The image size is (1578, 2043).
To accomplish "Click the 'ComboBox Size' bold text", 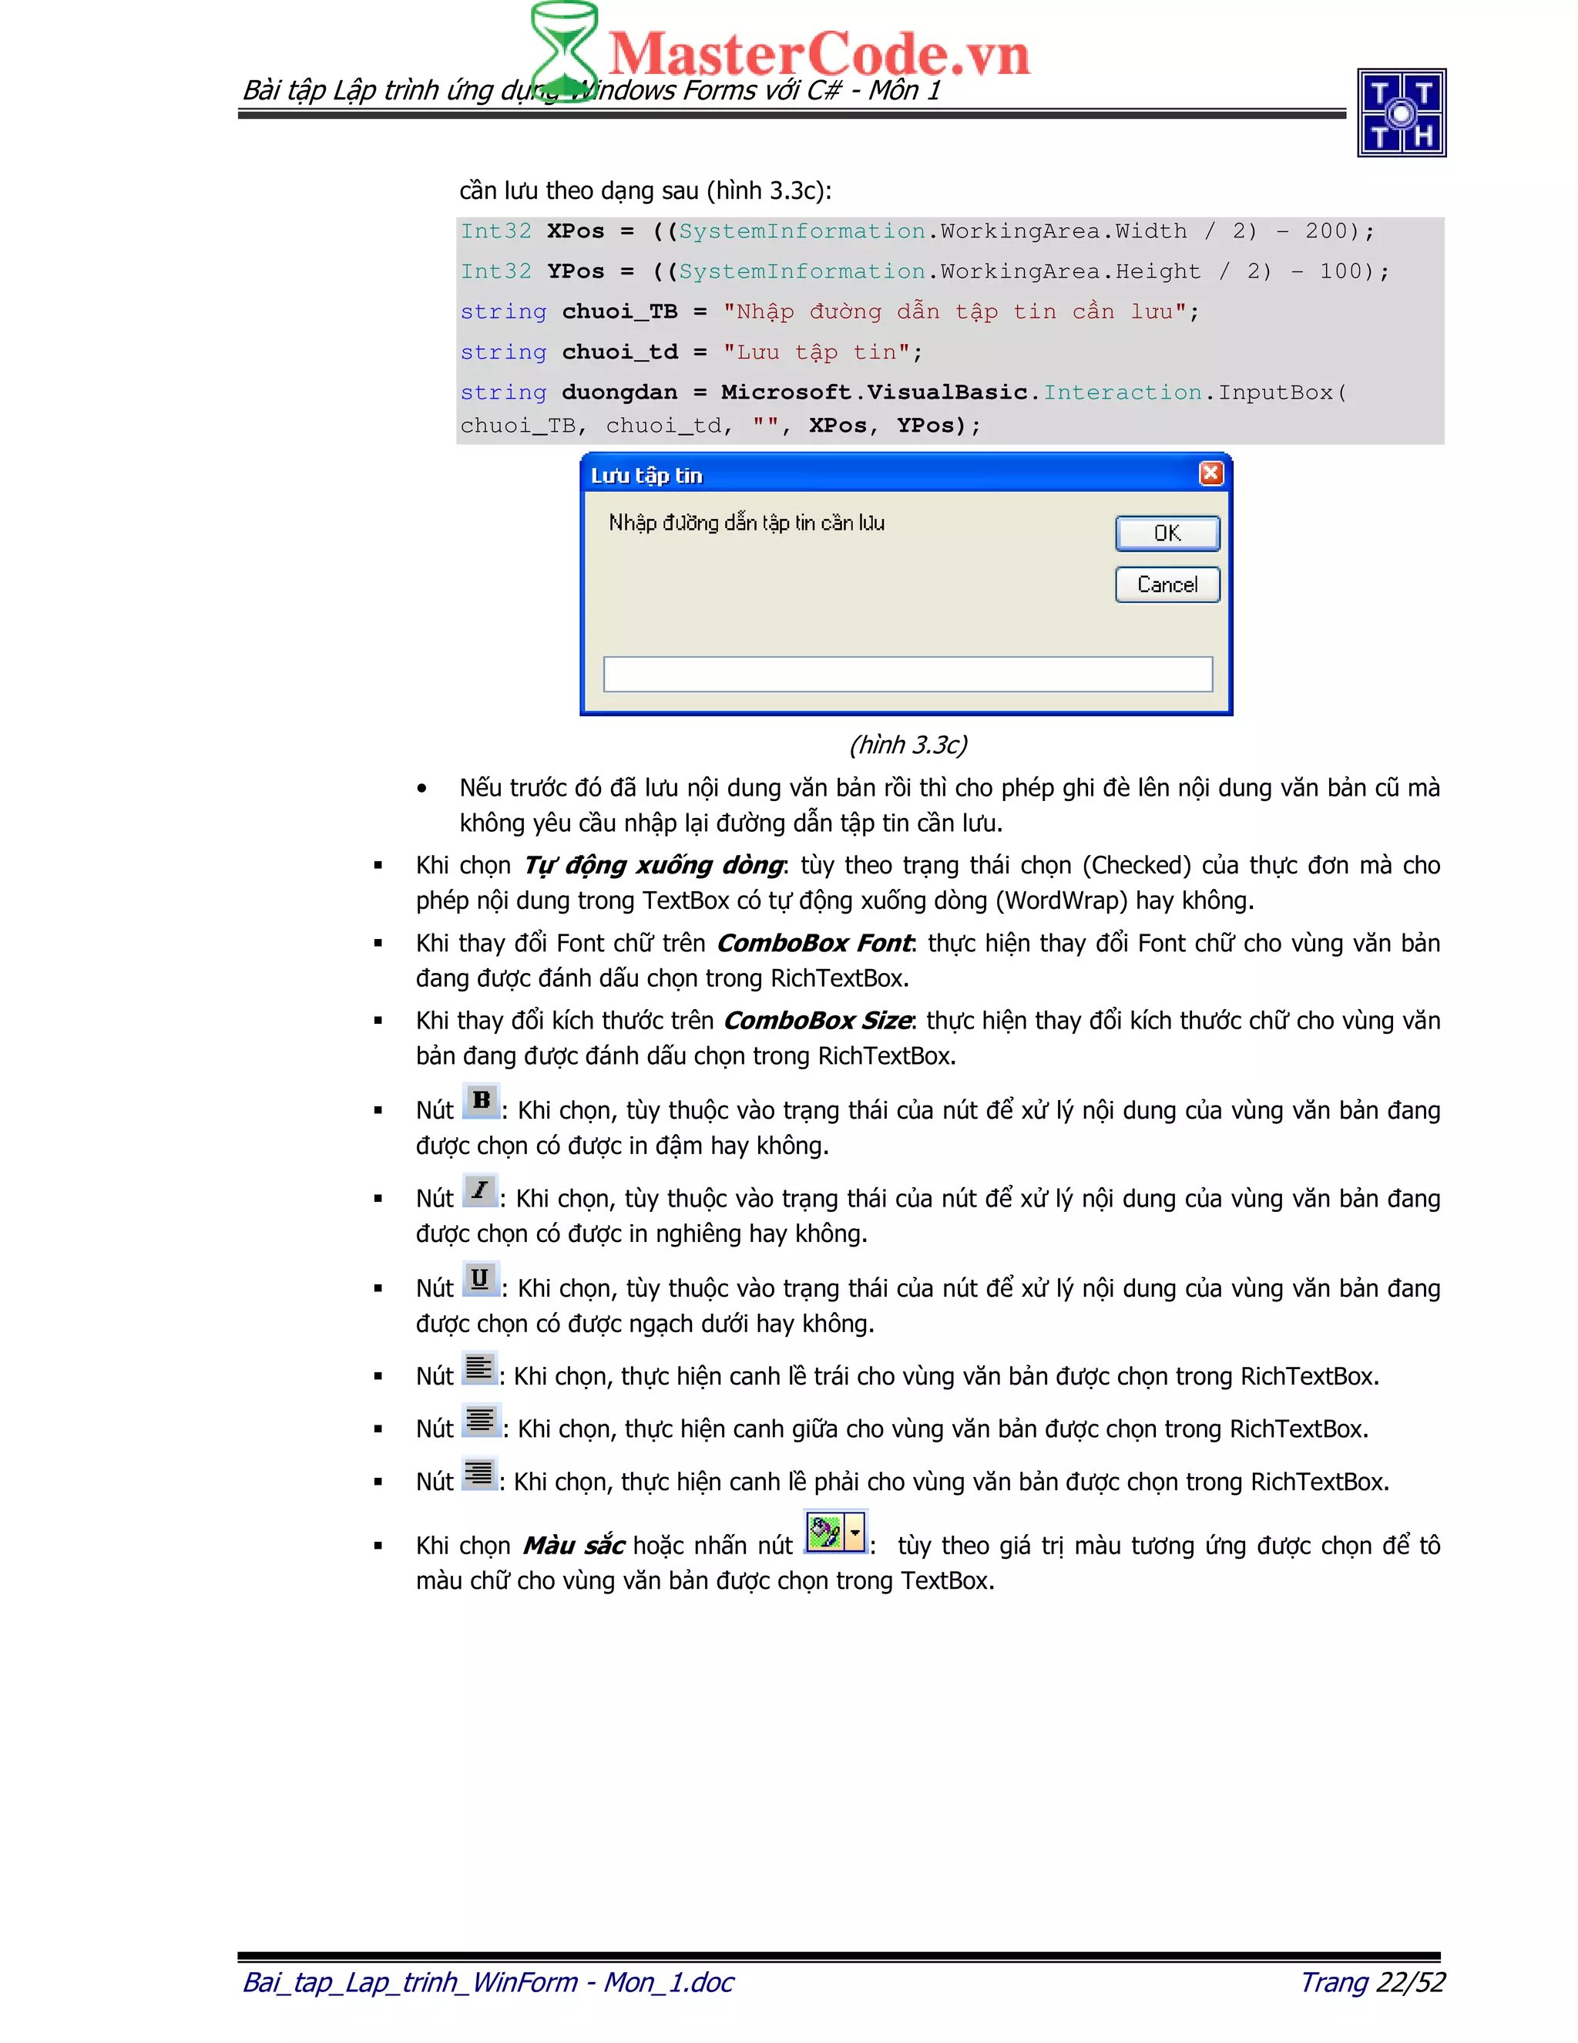I will (818, 1021).
